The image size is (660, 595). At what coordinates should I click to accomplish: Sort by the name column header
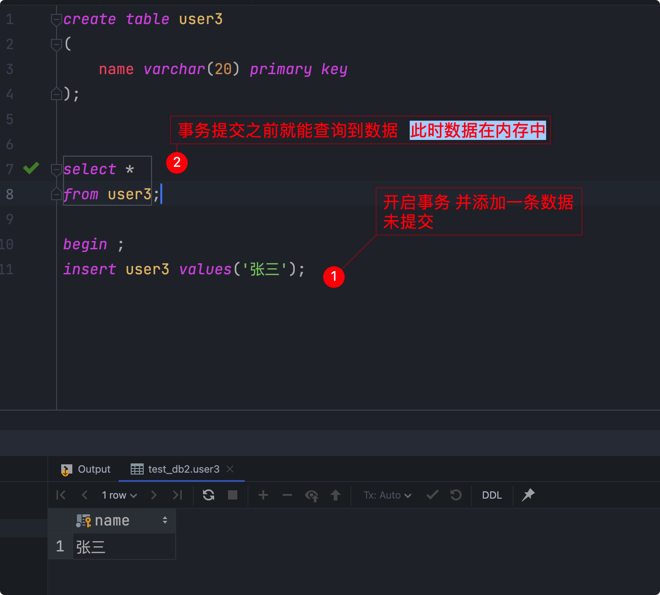124,520
